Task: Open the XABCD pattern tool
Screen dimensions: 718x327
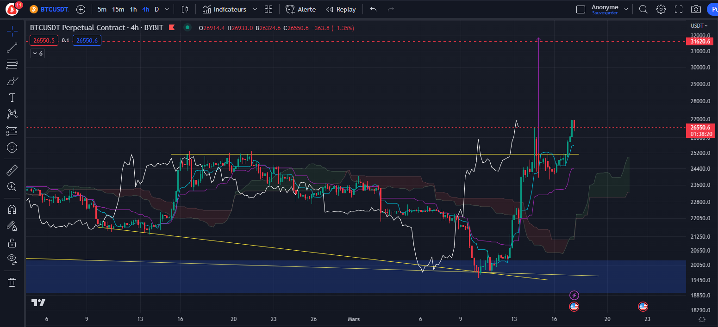Action: (x=12, y=114)
